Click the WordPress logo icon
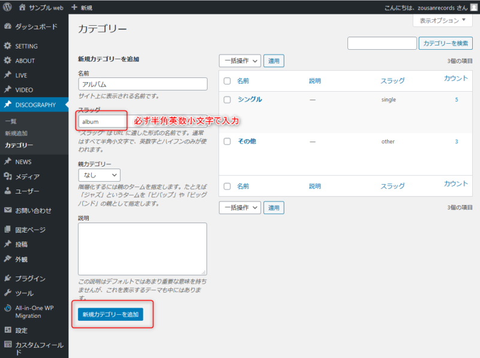 [7, 7]
